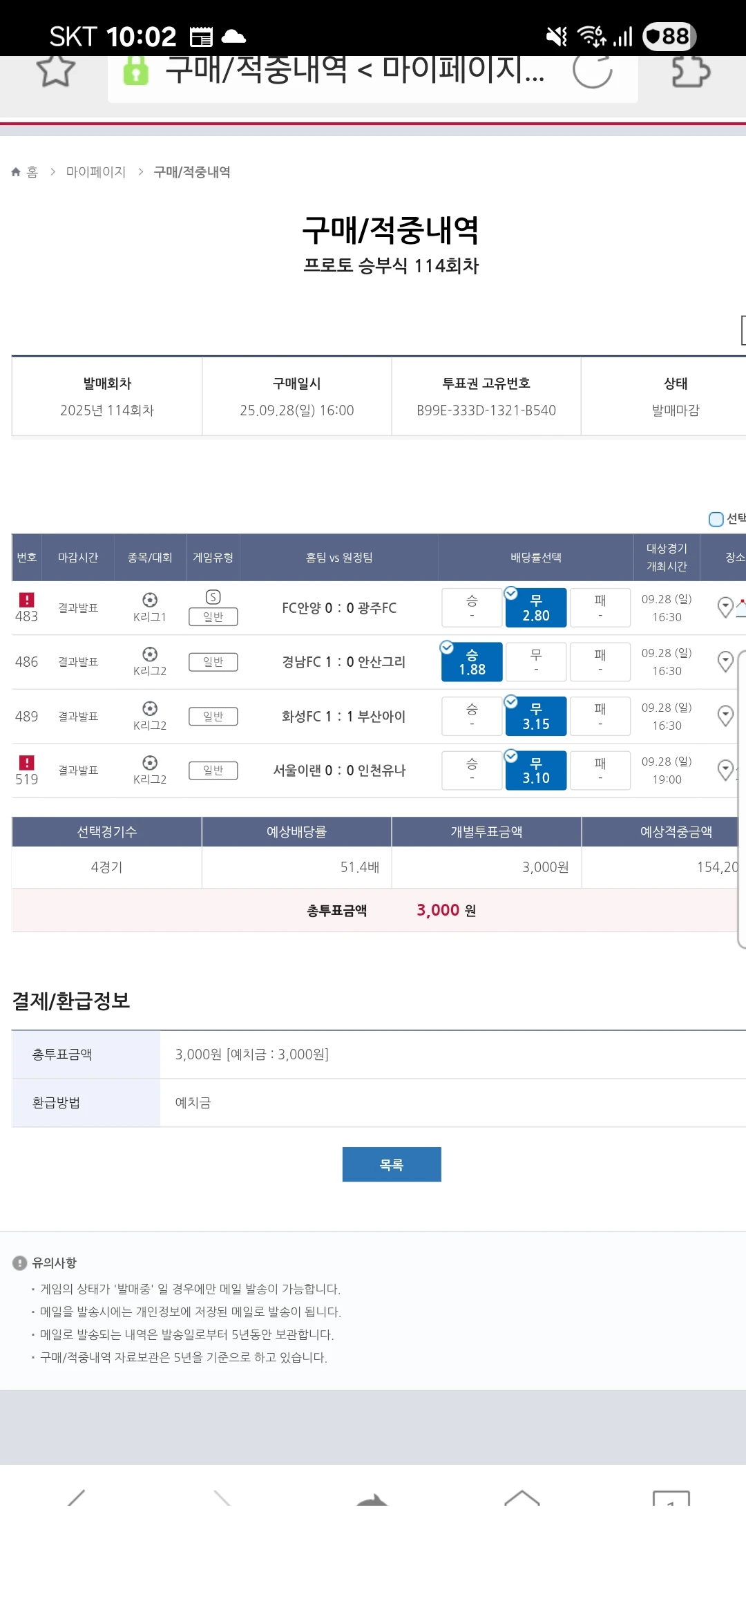This screenshot has height=1617, width=746.
Task: Toggle the 무 2.80 odds selection
Action: click(x=536, y=608)
